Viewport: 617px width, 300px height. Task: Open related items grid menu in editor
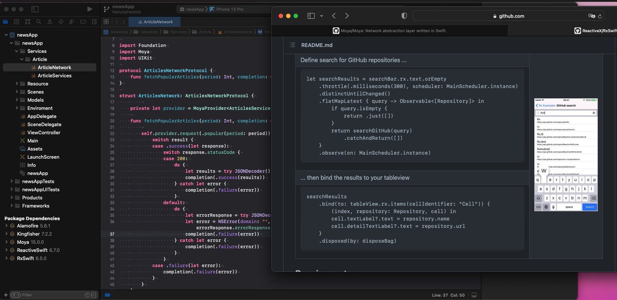click(x=105, y=22)
